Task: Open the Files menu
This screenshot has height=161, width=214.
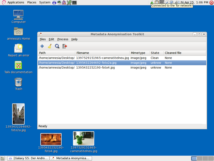Action: pos(43,39)
